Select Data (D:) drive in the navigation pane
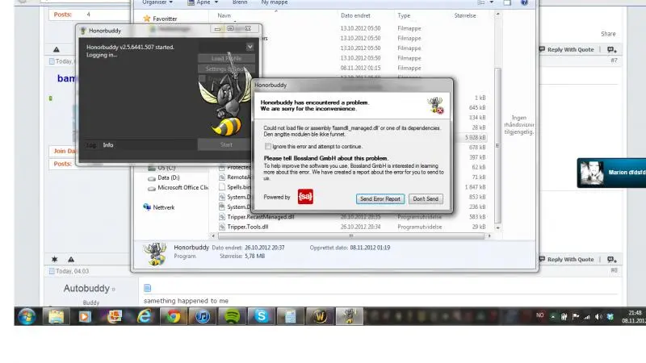This screenshot has width=646, height=363. [x=164, y=177]
